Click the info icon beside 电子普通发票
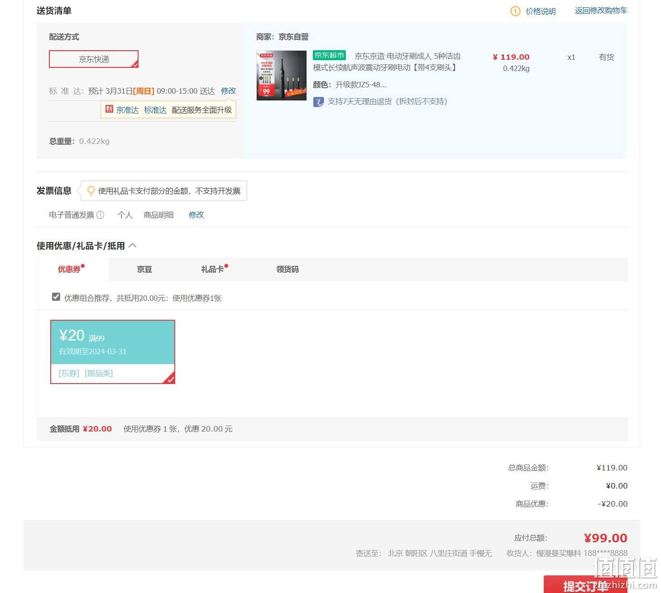The height and width of the screenshot is (593, 661). (x=101, y=215)
